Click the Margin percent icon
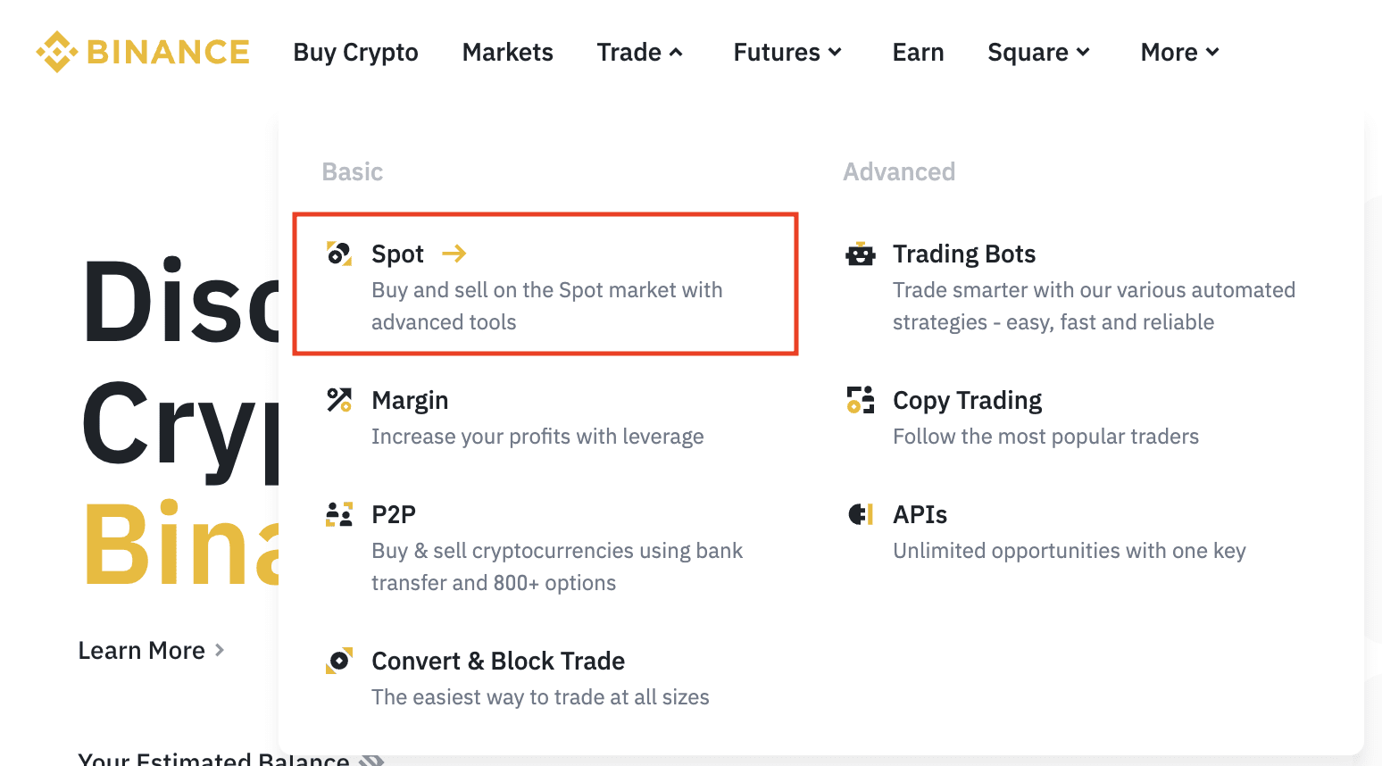This screenshot has height=766, width=1382. [x=339, y=400]
